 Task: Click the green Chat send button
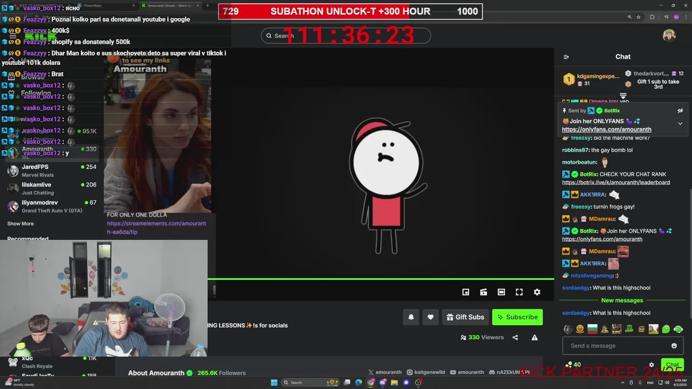point(672,365)
